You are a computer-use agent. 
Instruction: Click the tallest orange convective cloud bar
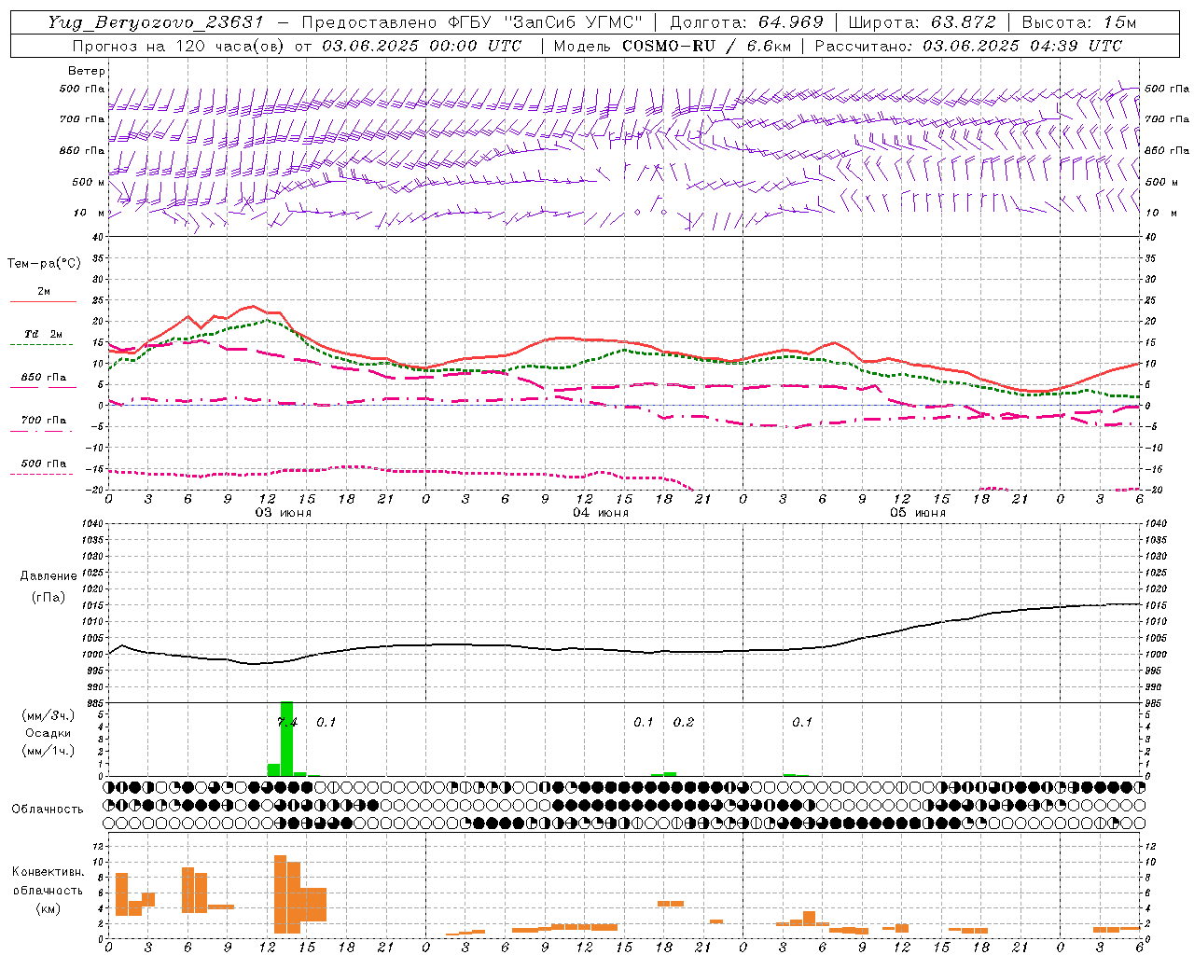coord(280,894)
